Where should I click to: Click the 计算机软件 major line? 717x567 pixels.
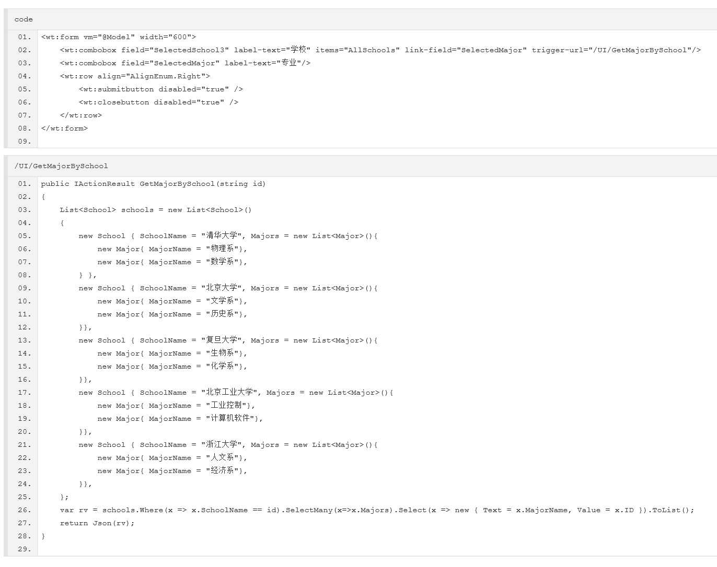click(x=180, y=419)
